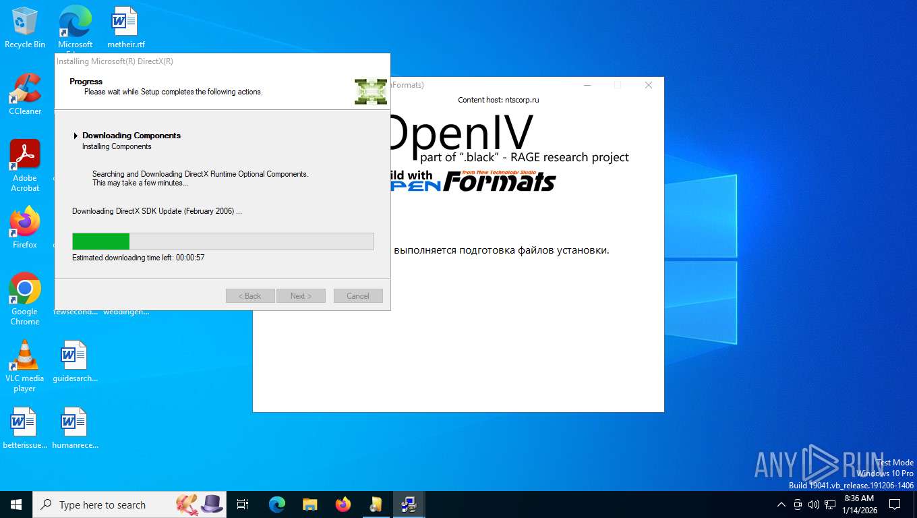
Task: Click the DirectX logo in the installer header
Action: (371, 91)
